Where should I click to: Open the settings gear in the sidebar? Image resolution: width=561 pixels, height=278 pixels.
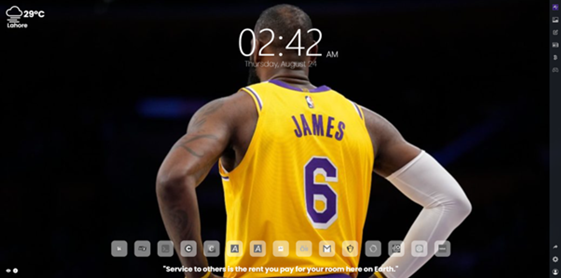coord(555,259)
